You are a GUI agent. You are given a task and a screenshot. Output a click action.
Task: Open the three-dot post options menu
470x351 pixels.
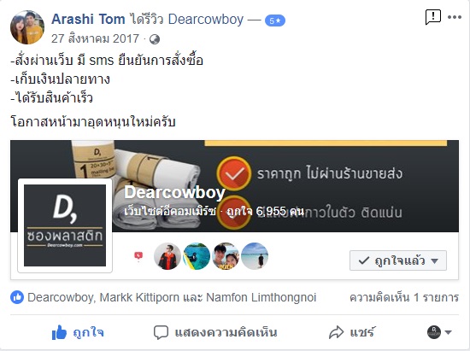tap(455, 17)
